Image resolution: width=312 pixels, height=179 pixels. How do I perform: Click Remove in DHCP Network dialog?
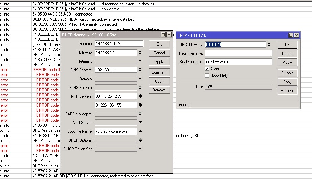pos(159,90)
